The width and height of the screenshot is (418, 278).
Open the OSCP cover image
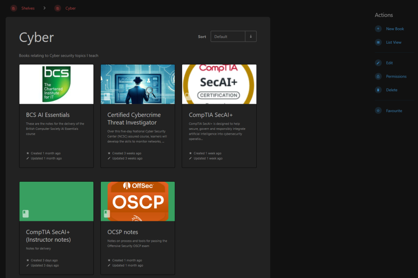tap(138, 202)
